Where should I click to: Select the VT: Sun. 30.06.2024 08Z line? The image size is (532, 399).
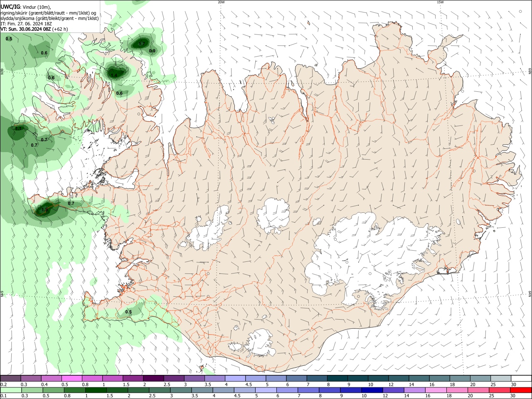tap(34, 29)
